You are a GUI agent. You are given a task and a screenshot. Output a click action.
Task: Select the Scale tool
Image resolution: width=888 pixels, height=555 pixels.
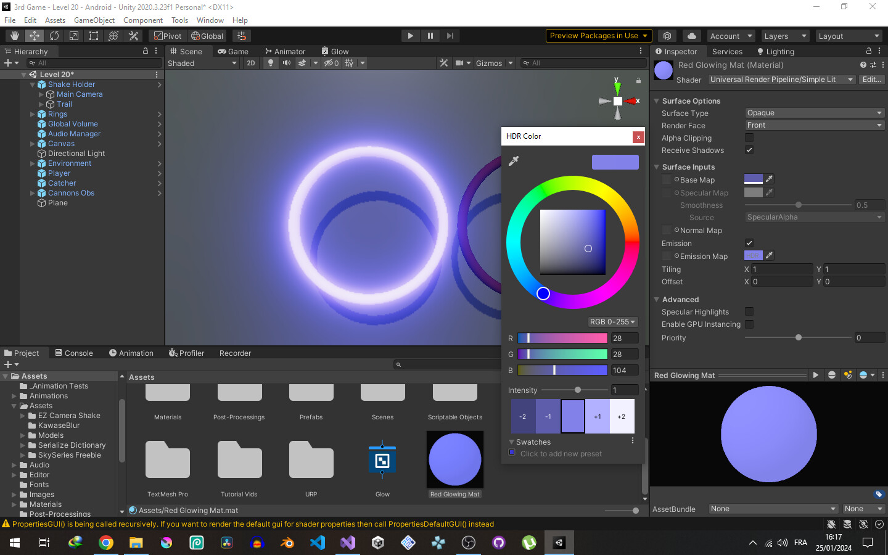74,35
